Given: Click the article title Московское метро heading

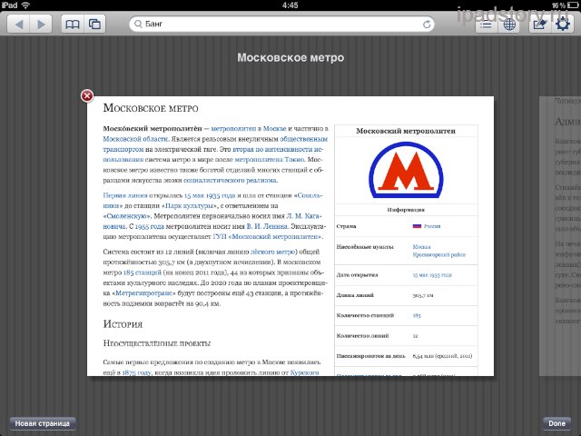Looking at the screenshot, I should click(x=151, y=108).
